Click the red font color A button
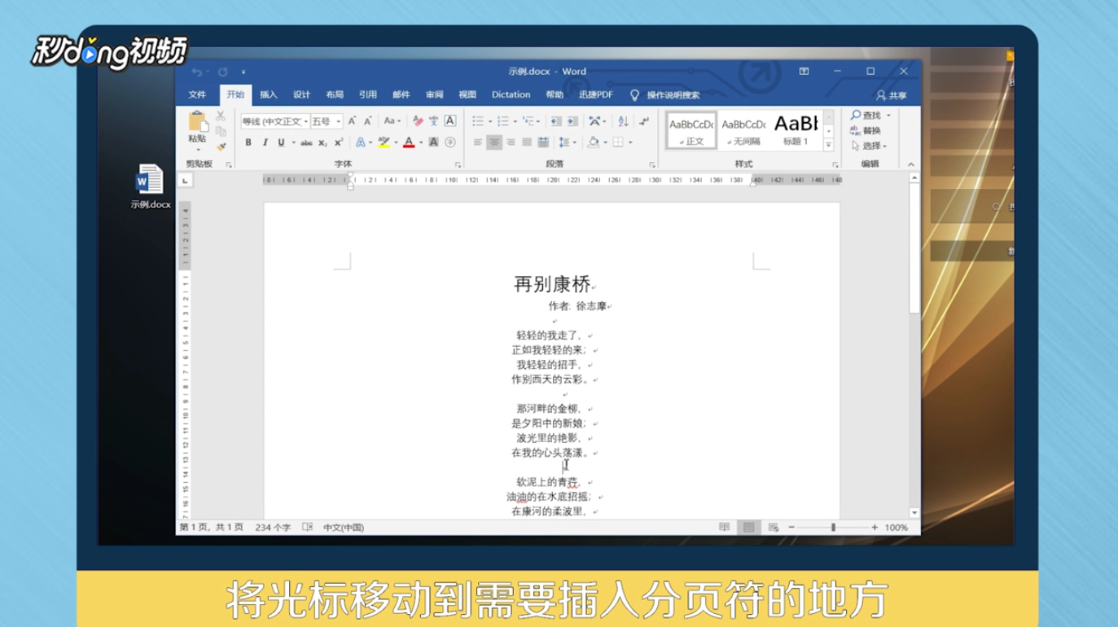This screenshot has width=1118, height=627. click(x=409, y=142)
